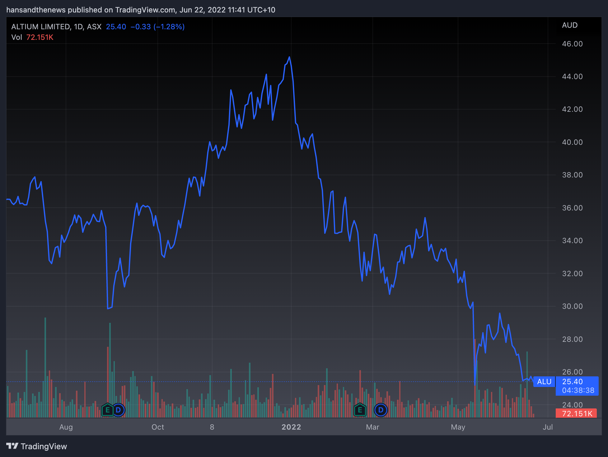Click the 2022 label on time axis
The image size is (608, 457).
[x=291, y=427]
